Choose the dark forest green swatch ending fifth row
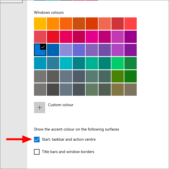This screenshot has height=169, width=169. (131, 76)
